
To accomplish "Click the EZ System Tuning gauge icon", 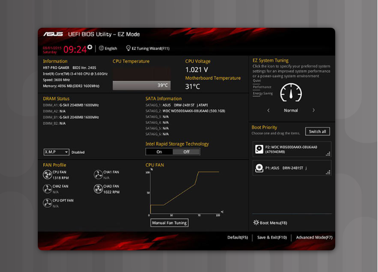I will coord(291,93).
